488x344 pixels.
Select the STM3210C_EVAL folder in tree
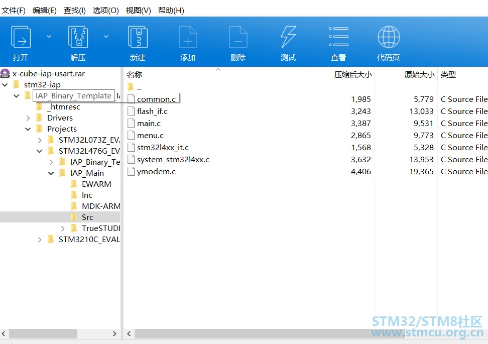[x=89, y=240]
